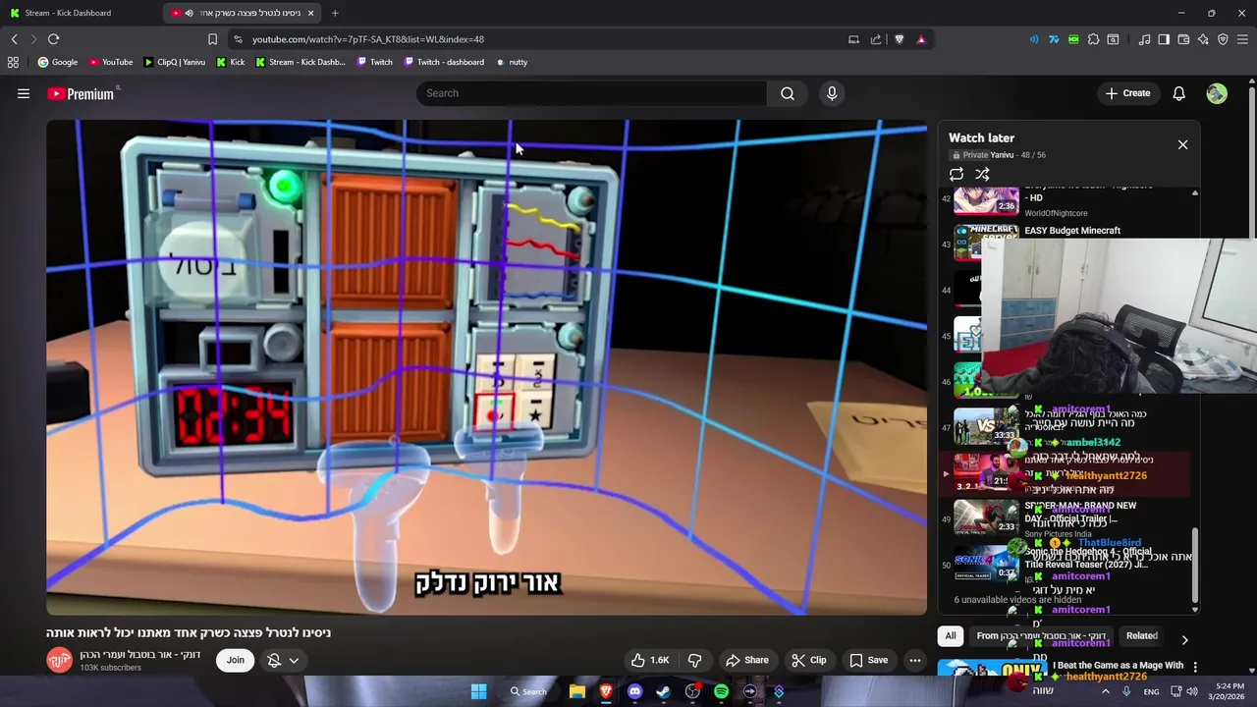Open the browser main menu
The image size is (1257, 707).
click(1242, 39)
